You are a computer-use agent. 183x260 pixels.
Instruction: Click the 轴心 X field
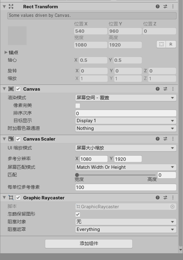(93, 60)
